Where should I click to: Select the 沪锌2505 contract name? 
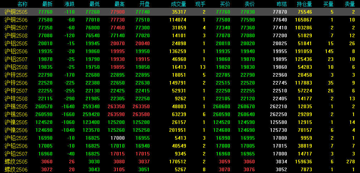[16, 75]
